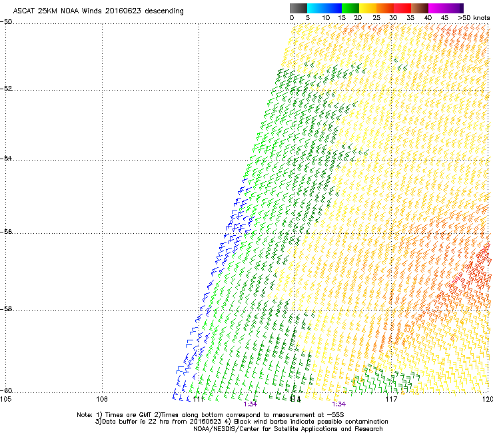Click the dark purple 45-50 knots legend swatch
Image resolution: width=493 pixels, height=433 pixels.
pyautogui.click(x=454, y=8)
